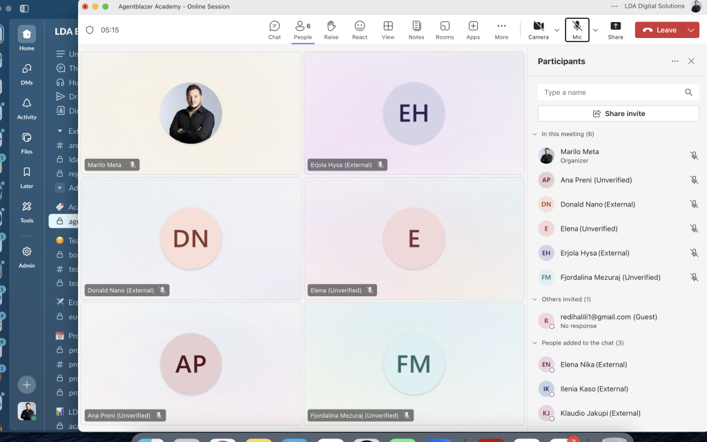Collapse the In this meeting section
Viewport: 707px width, 442px height.
coord(534,134)
